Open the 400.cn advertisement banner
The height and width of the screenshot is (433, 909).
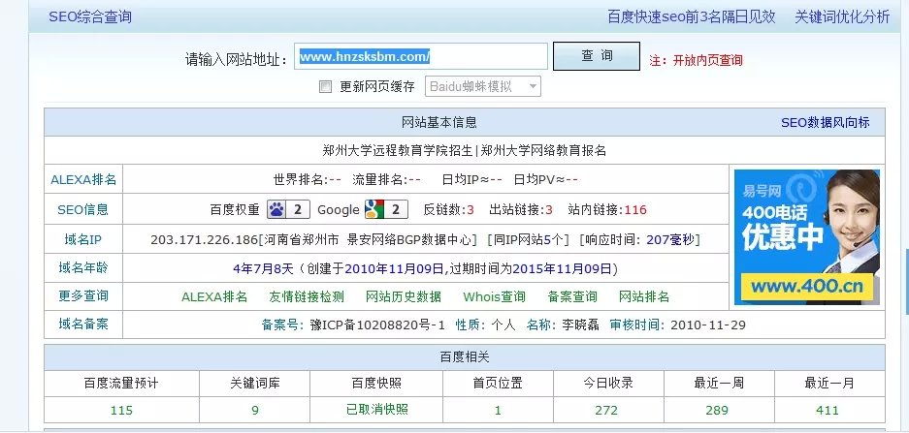806,236
